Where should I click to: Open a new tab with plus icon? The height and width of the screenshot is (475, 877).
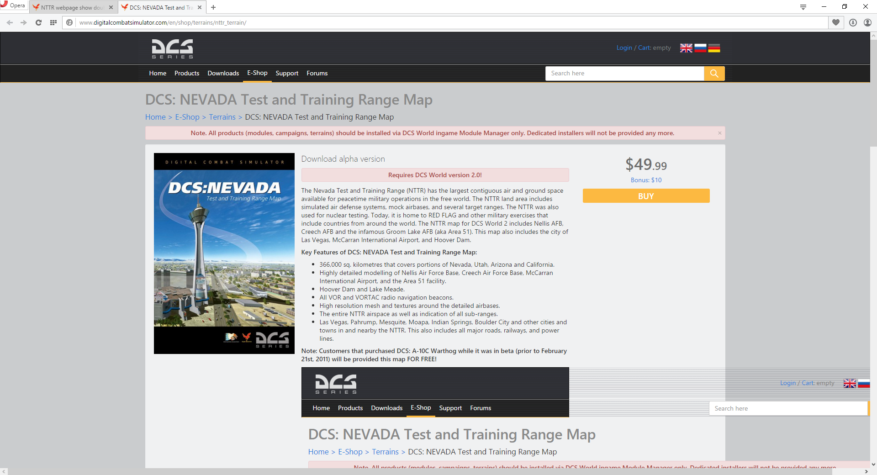[213, 7]
